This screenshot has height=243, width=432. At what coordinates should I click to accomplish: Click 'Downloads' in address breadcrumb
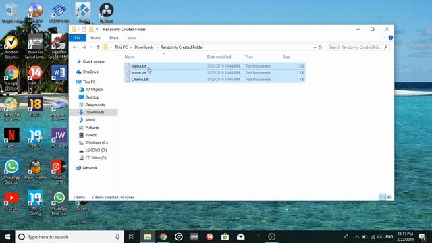point(144,47)
